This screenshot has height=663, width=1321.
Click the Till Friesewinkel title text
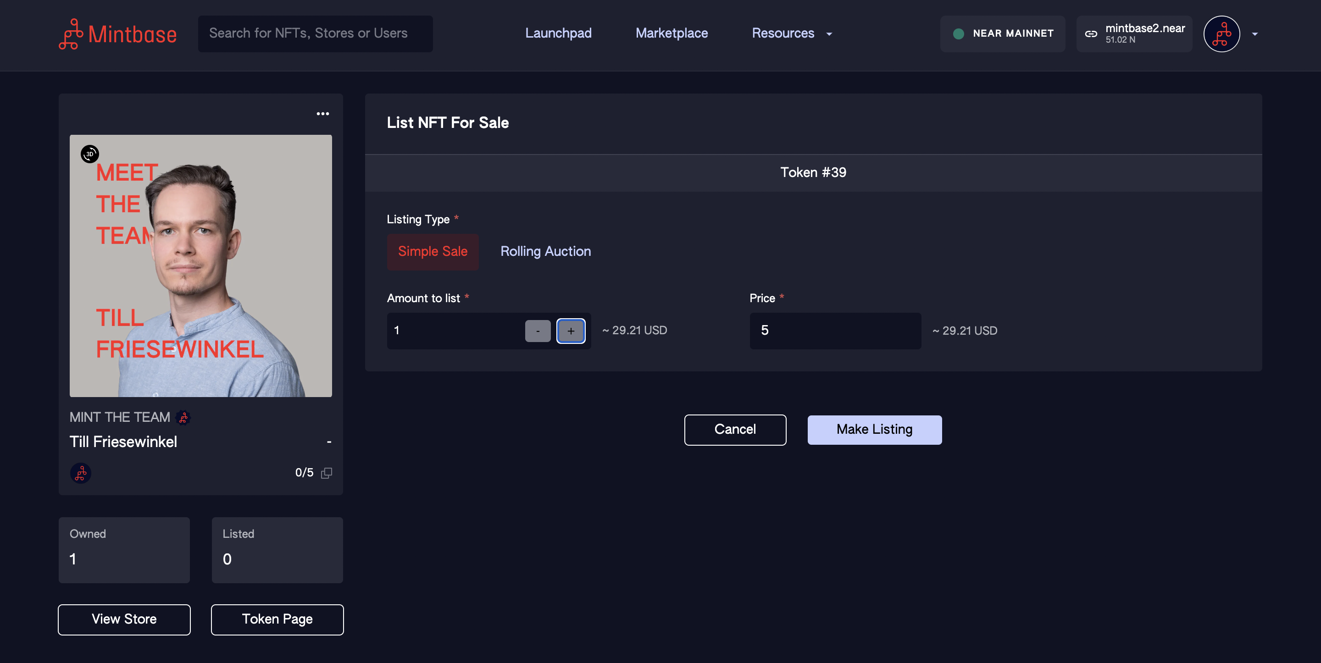click(x=123, y=442)
